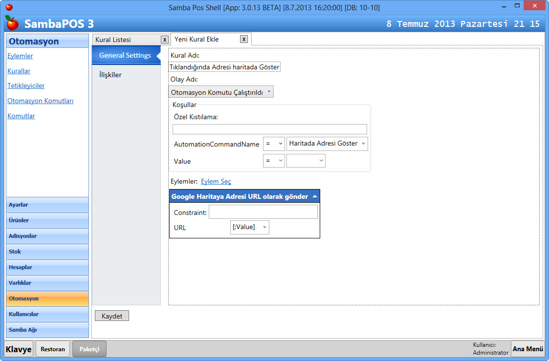The width and height of the screenshot is (549, 361).
Task: Open the Ayarlar sidebar section
Action: (x=47, y=205)
